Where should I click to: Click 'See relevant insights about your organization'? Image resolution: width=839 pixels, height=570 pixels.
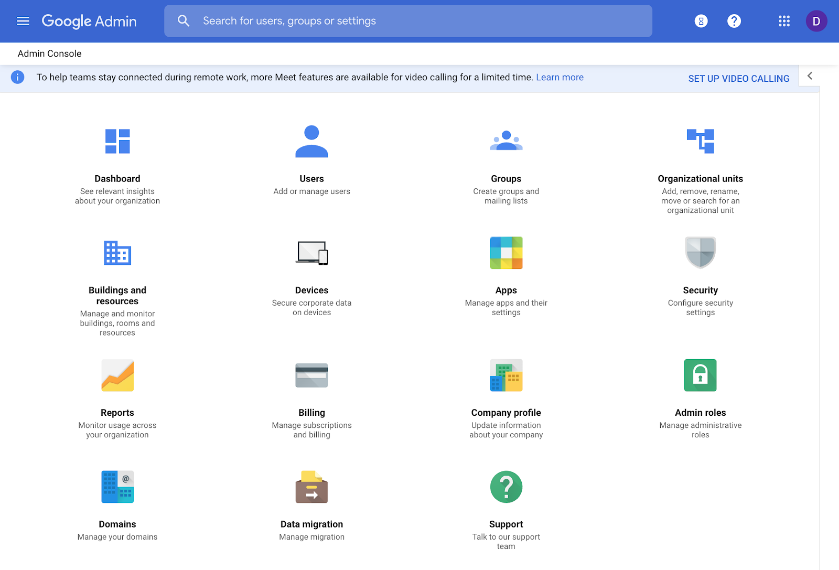coord(117,196)
